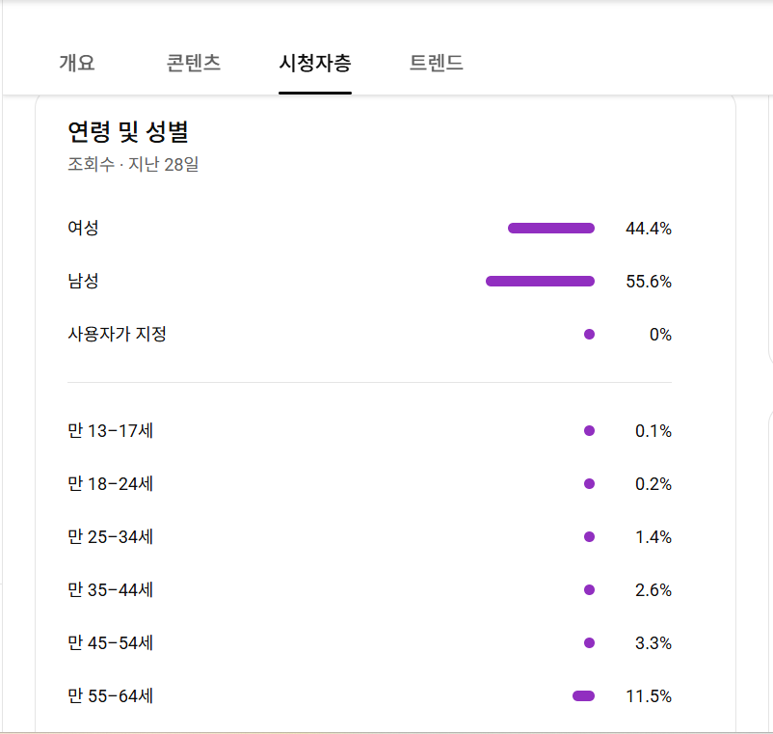Switch to the 콘텐츠 tab

coord(194,64)
